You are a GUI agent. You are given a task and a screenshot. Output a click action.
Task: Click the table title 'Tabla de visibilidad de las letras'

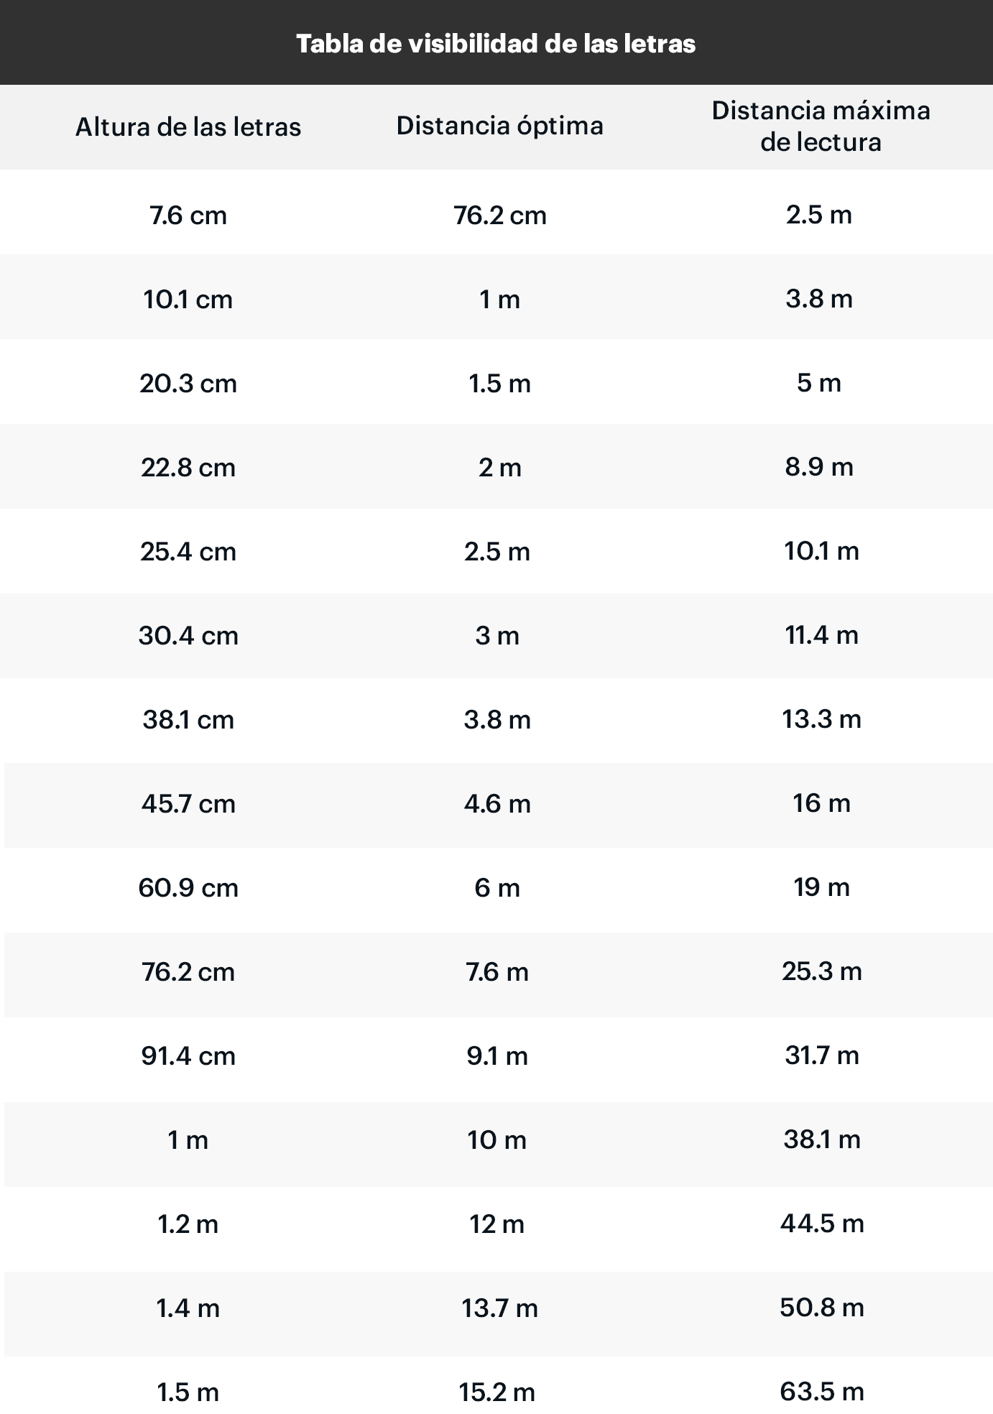[496, 44]
